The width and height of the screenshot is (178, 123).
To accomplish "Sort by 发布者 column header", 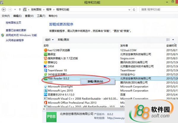I will click(124, 46).
